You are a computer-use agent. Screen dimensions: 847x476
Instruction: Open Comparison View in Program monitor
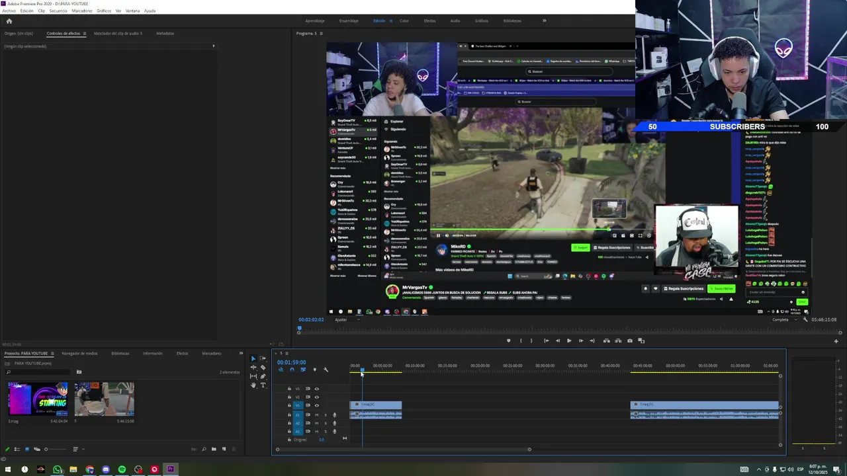pyautogui.click(x=641, y=340)
